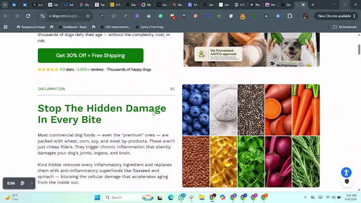Click the beets ingredient image

click(x=278, y=161)
